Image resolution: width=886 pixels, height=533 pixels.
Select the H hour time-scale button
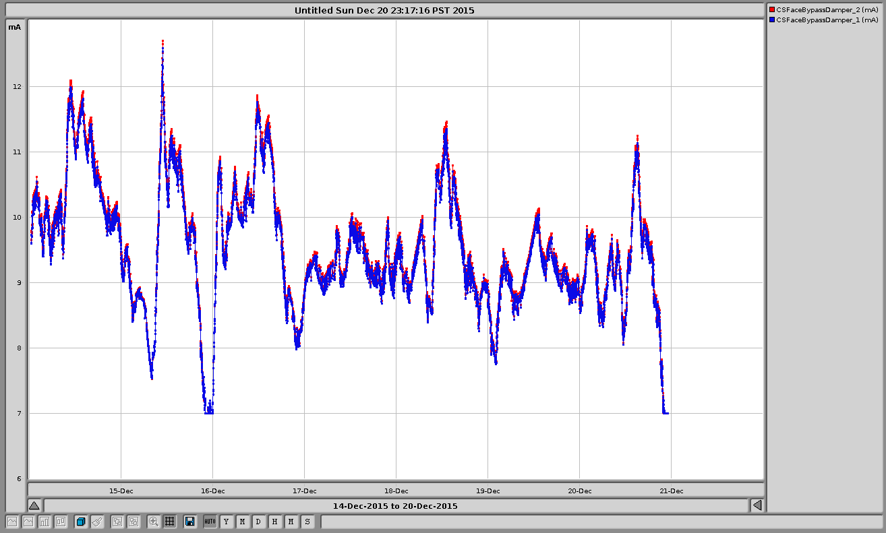(274, 522)
